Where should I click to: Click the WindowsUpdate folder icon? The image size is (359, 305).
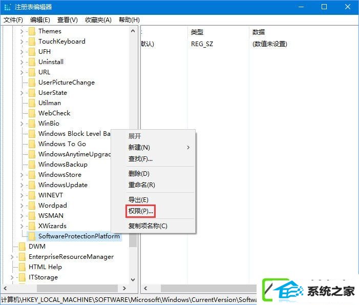tap(32, 185)
